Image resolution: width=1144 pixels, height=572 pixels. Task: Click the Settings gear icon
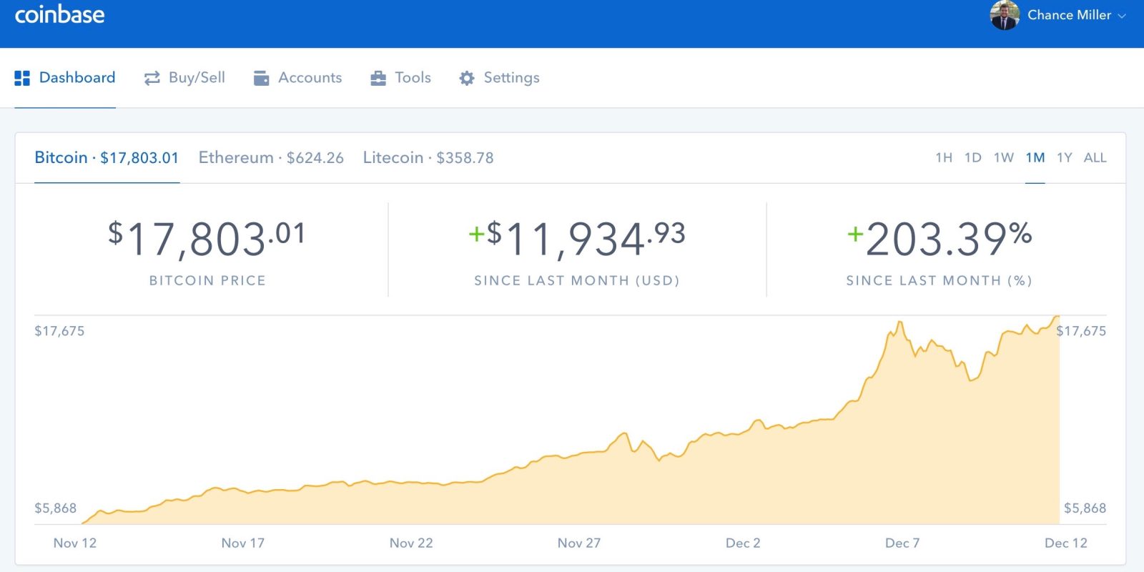467,78
